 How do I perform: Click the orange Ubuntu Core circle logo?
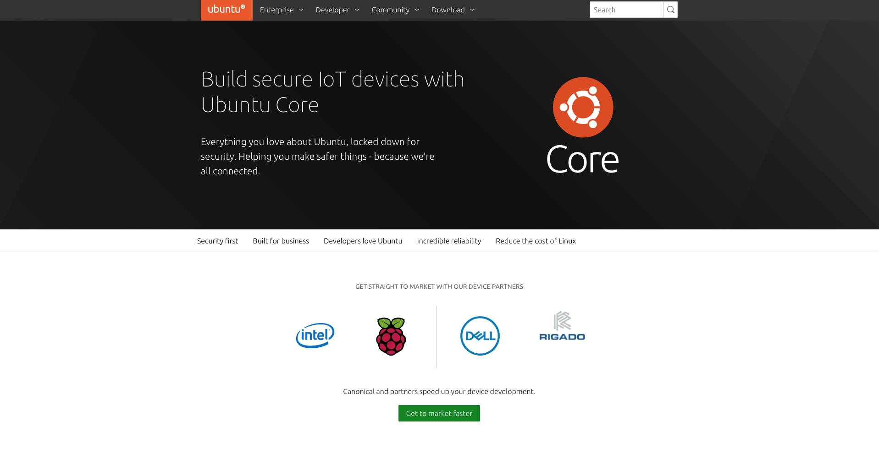[582, 107]
